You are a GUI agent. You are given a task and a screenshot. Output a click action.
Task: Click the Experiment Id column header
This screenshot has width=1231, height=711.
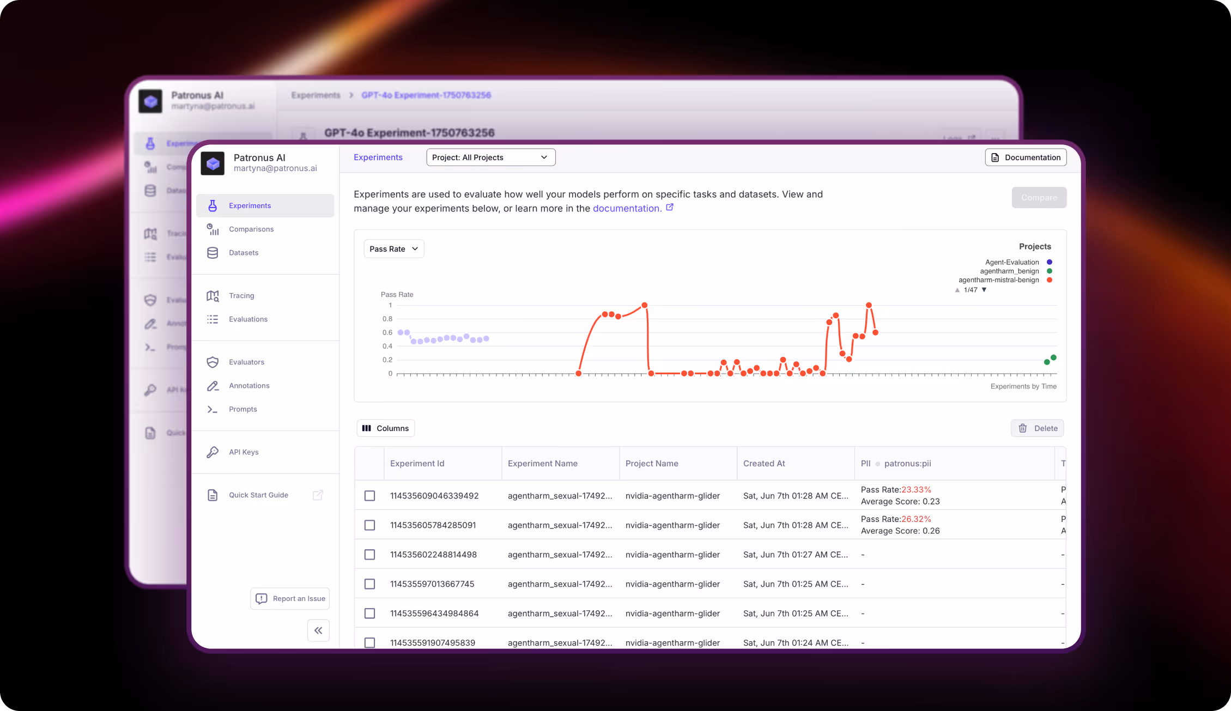click(442, 464)
